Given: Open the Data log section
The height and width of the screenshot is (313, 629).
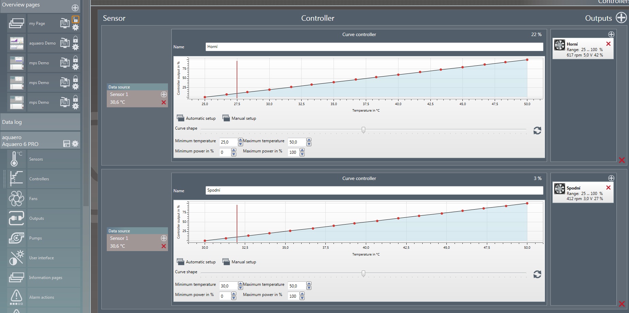Looking at the screenshot, I should 40,122.
